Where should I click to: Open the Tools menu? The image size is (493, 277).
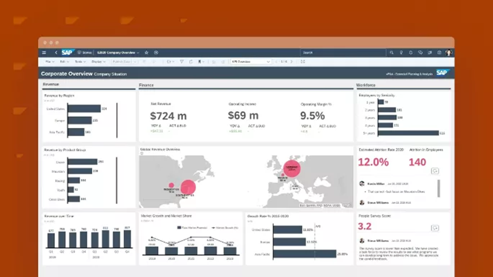coord(80,62)
